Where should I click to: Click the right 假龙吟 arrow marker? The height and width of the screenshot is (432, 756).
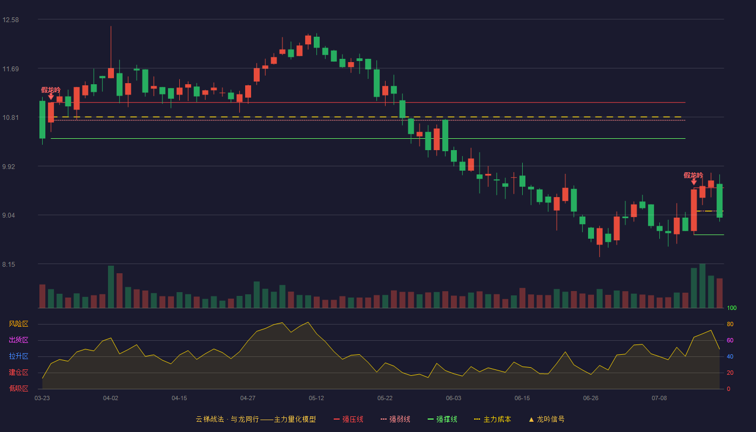pos(694,182)
